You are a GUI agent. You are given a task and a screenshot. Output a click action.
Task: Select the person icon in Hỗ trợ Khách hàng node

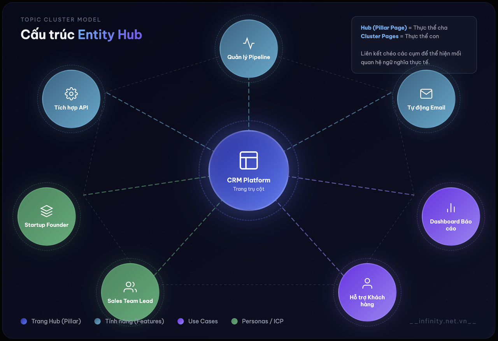click(367, 283)
